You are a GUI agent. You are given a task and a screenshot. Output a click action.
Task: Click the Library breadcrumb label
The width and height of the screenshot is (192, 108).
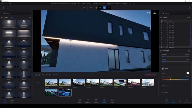click(x=6, y=17)
